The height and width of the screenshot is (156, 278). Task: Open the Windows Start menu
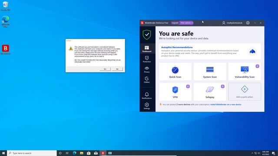click(3, 153)
